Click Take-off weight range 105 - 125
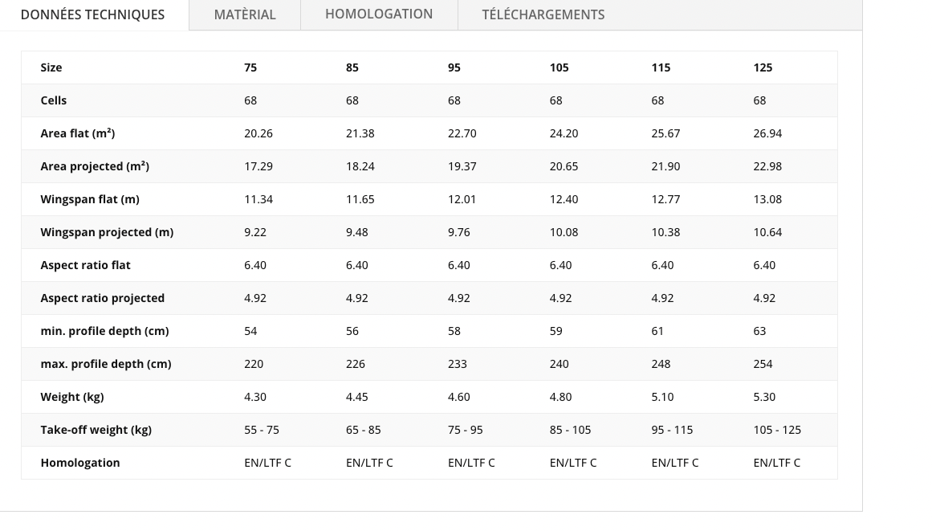This screenshot has height=531, width=932. pos(777,430)
